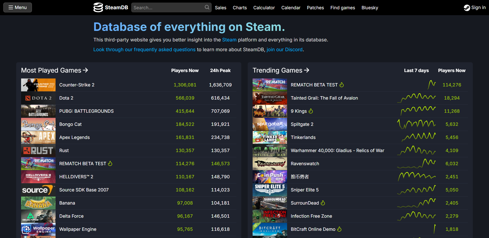Click the Source SDK Base thumbnail
This screenshot has width=489, height=238.
point(38,190)
